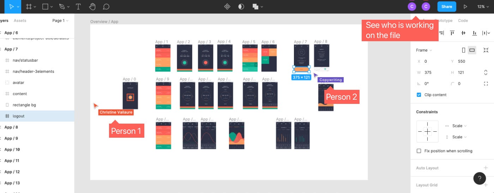Click the Boolean operations icon
The height and width of the screenshot is (193, 494).
click(255, 6)
